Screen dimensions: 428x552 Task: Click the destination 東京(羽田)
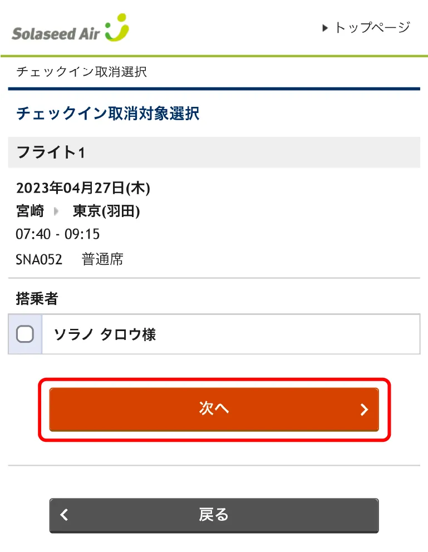point(106,211)
